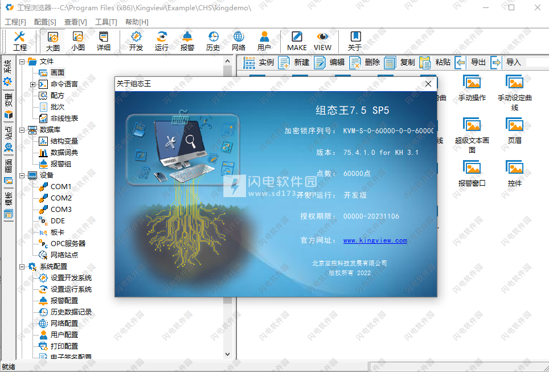Click 粘贴 paste tool
Image resolution: width=549 pixels, height=372 pixels.
click(x=435, y=62)
